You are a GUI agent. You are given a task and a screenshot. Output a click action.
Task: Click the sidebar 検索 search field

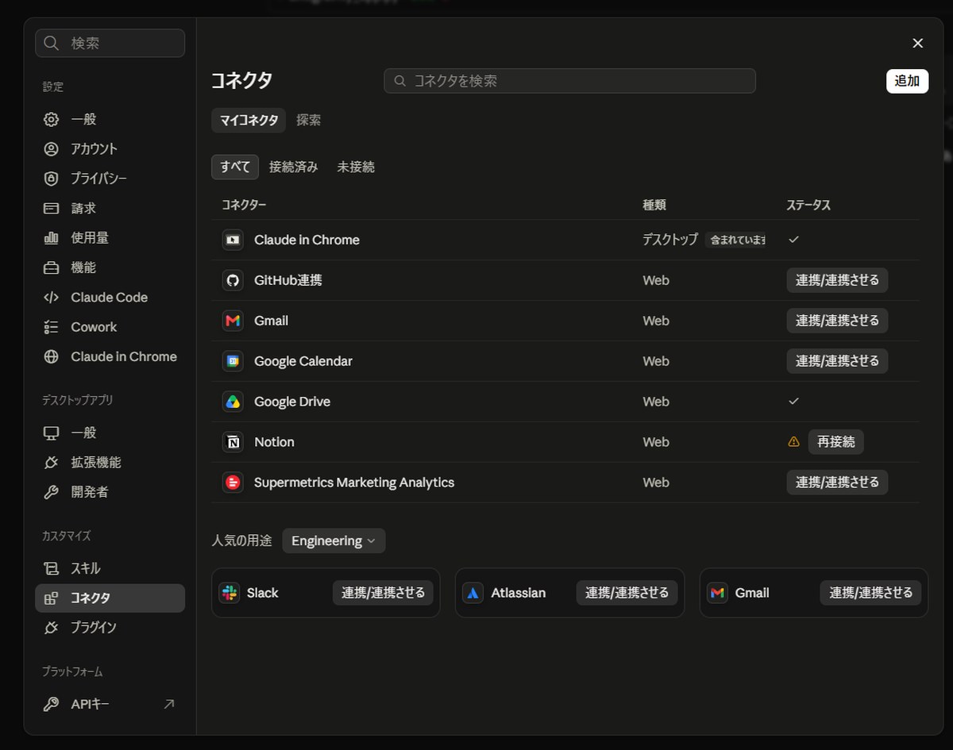110,43
